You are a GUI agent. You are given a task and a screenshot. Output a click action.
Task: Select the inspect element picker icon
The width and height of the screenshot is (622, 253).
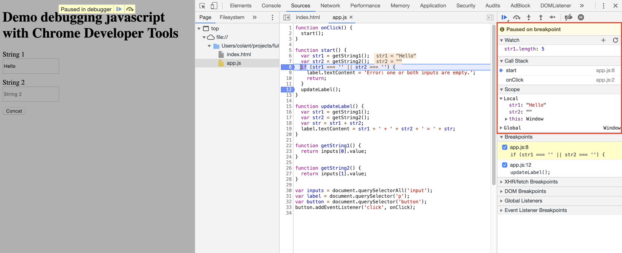click(x=202, y=6)
